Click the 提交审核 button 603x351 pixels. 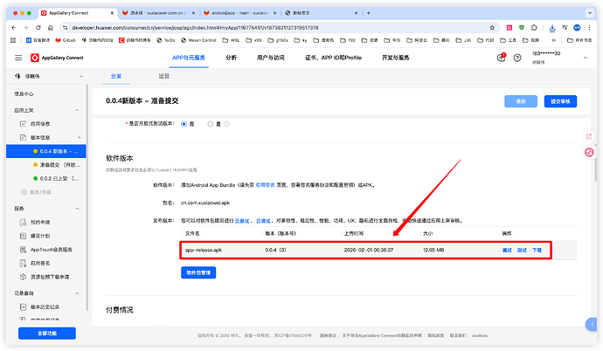560,101
